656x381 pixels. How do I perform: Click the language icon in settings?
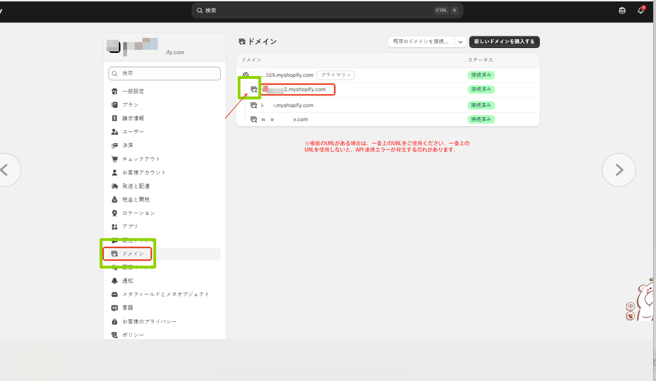tap(115, 308)
